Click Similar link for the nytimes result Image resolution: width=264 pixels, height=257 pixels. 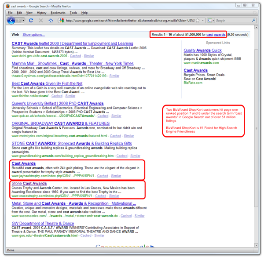114,76
